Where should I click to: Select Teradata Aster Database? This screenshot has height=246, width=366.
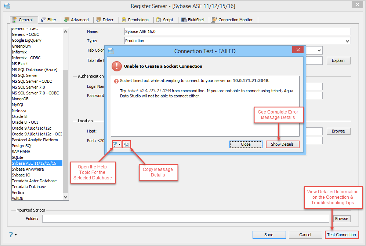(x=34, y=181)
